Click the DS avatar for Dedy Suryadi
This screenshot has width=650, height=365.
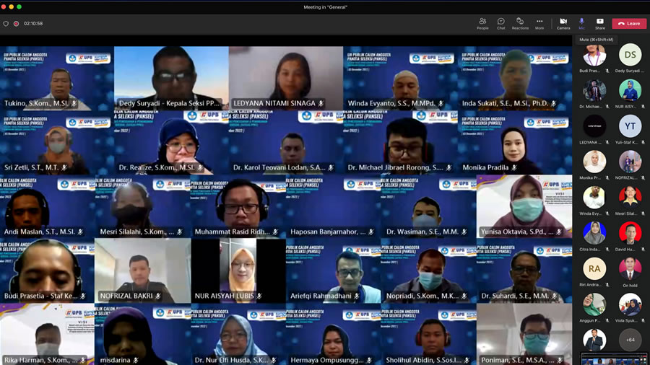click(x=630, y=55)
